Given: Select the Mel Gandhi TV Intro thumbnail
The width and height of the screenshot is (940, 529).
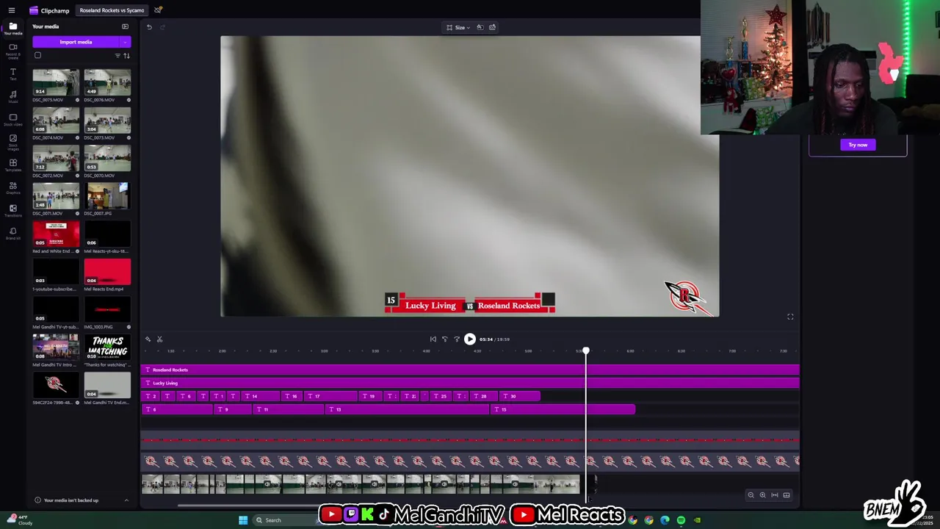Looking at the screenshot, I should (x=56, y=347).
